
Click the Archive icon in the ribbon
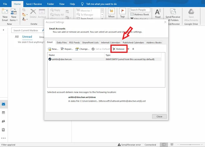(42, 13)
